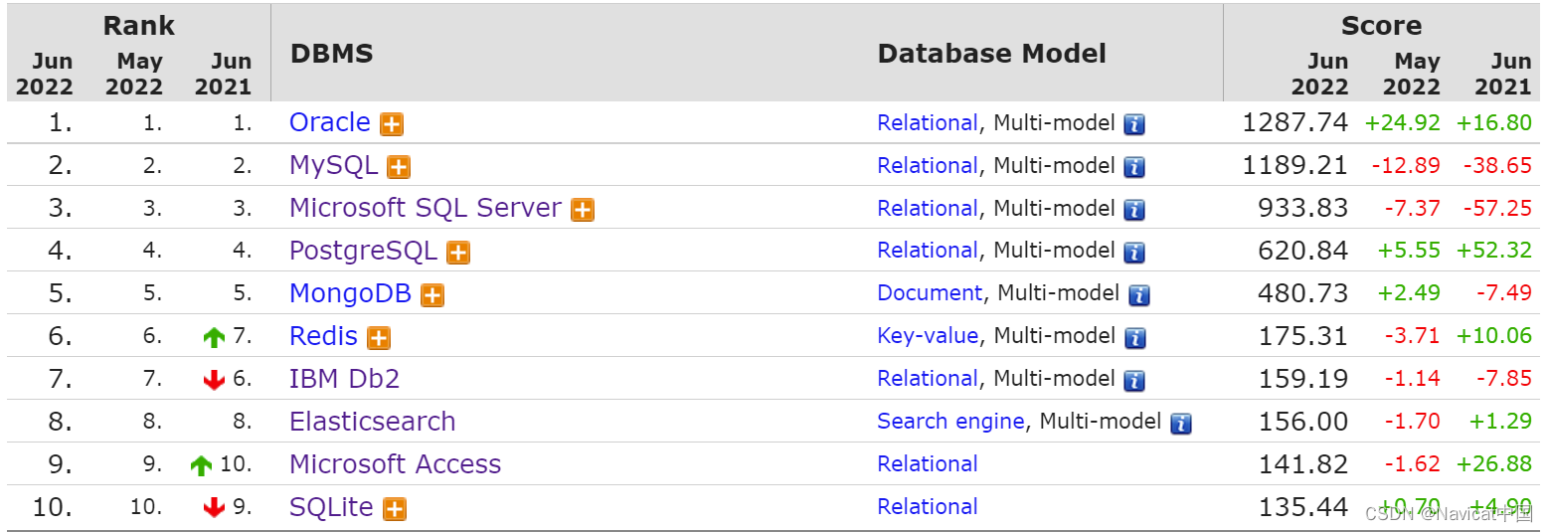
Task: Select the score change +10.06
Action: (1494, 336)
